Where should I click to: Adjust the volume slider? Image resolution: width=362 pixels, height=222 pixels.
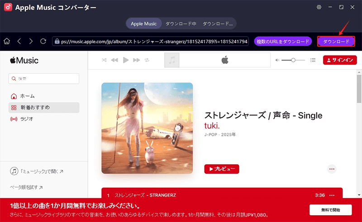(293, 60)
